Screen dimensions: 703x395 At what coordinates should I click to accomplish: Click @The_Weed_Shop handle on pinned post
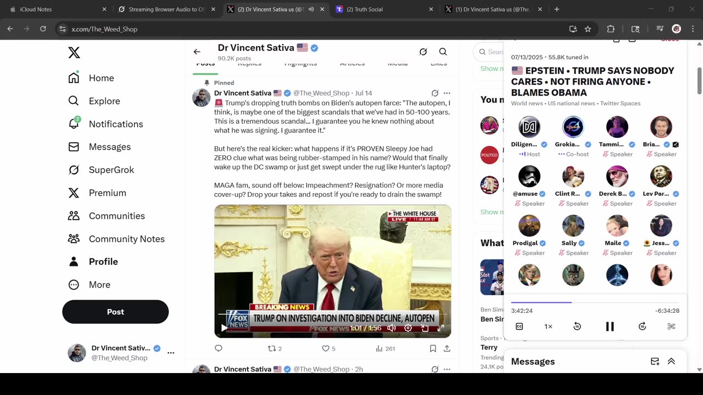click(x=321, y=93)
